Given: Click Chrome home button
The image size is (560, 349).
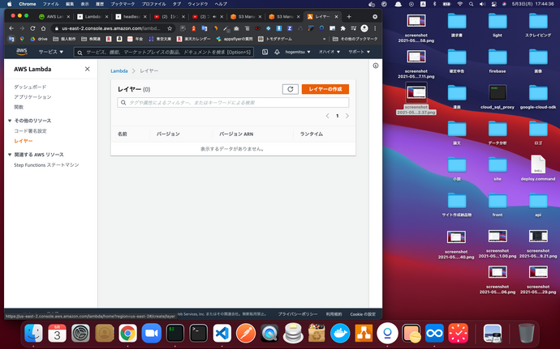Looking at the screenshot, I should coord(43,28).
